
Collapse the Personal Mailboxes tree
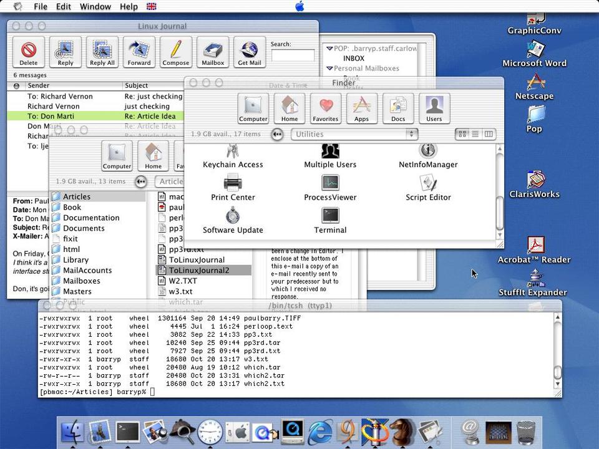(329, 69)
